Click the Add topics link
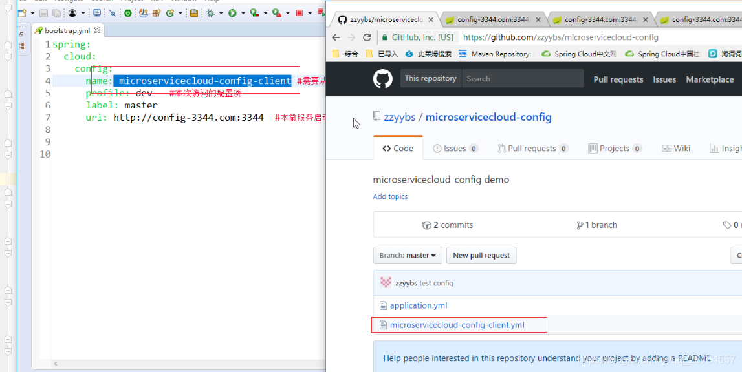 point(390,196)
